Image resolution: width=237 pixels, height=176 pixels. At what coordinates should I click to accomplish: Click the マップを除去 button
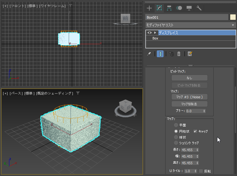pos(189,104)
